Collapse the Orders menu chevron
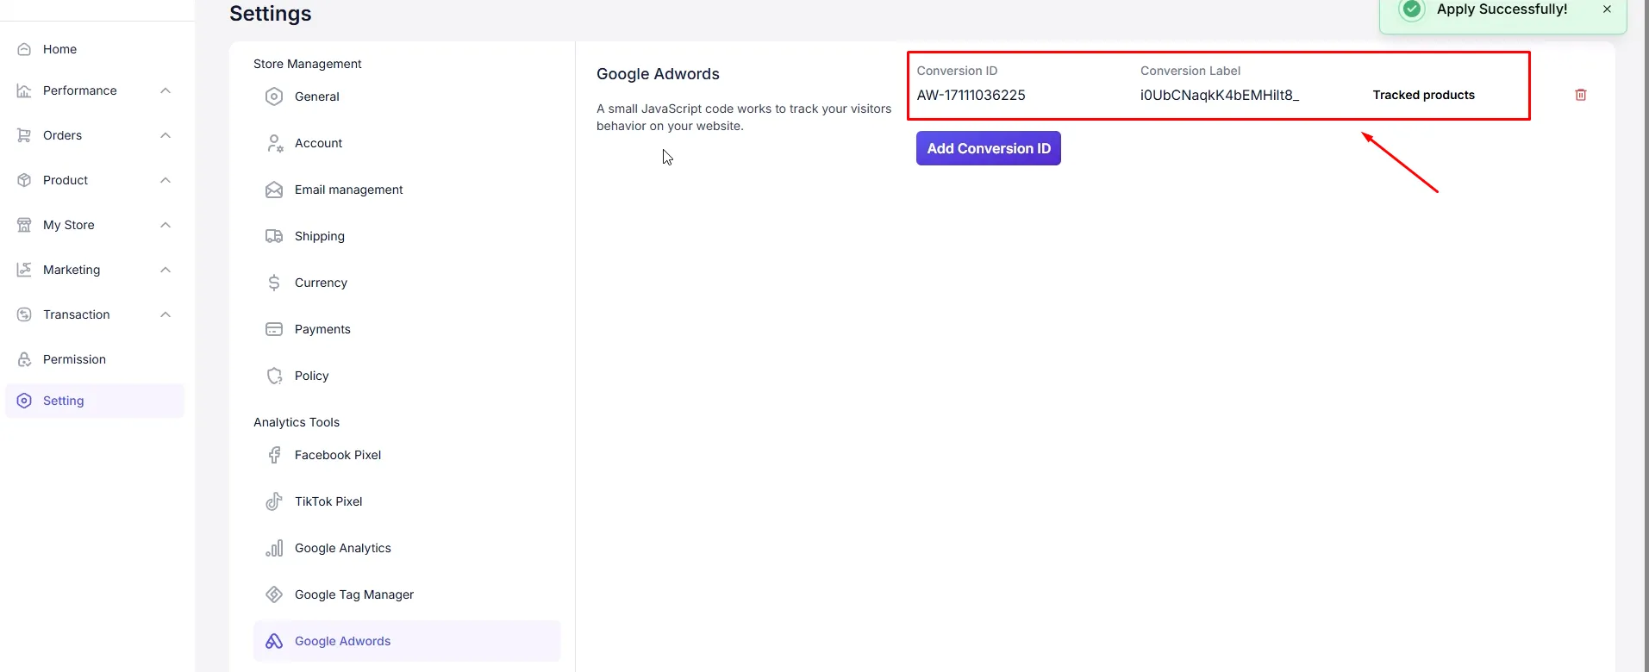1649x672 pixels. [x=166, y=135]
